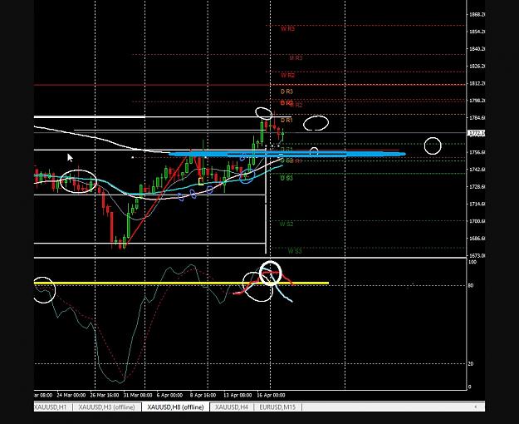Click the current price marker on the price scale
The height and width of the screenshot is (424, 519).
(477, 133)
